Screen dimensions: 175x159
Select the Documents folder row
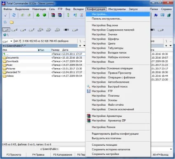coord(44,58)
